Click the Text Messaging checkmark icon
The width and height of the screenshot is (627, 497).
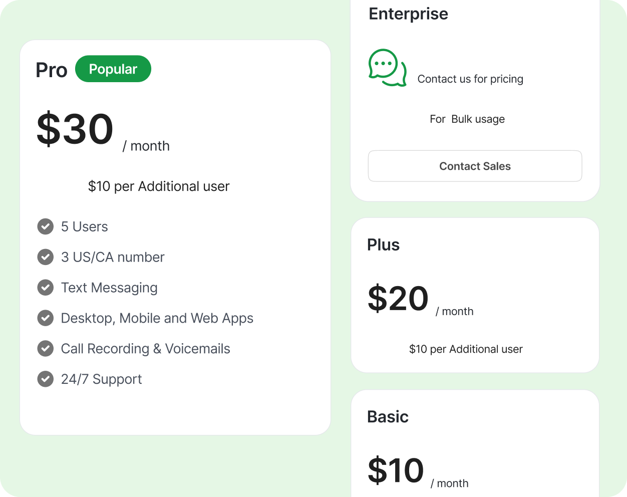pyautogui.click(x=46, y=288)
